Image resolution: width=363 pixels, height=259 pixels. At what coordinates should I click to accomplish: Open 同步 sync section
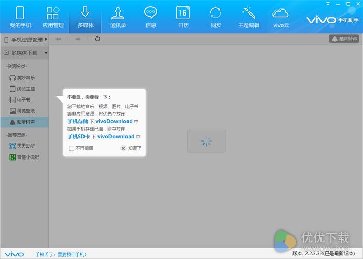coord(216,18)
